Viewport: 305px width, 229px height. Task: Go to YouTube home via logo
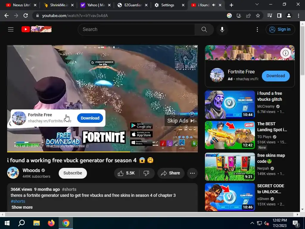click(36, 29)
